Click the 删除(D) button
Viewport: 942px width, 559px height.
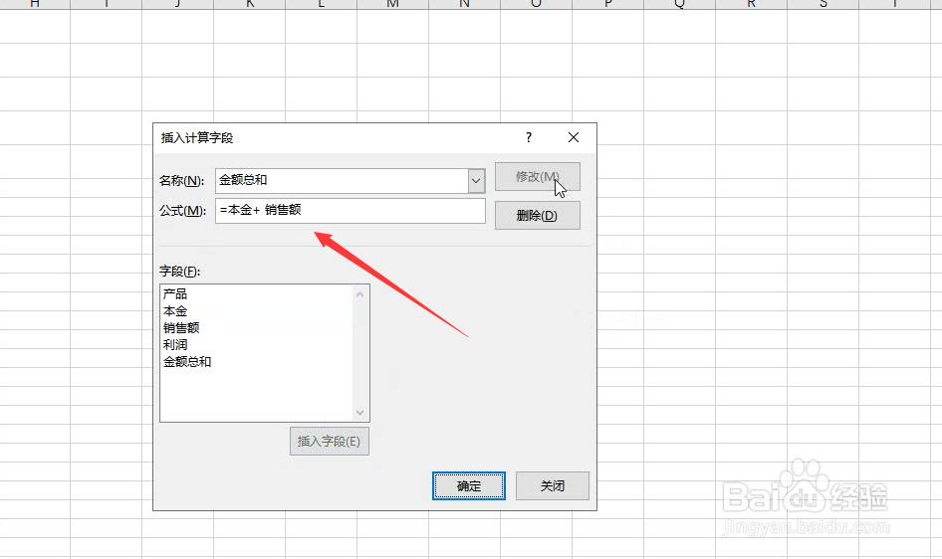point(538,215)
